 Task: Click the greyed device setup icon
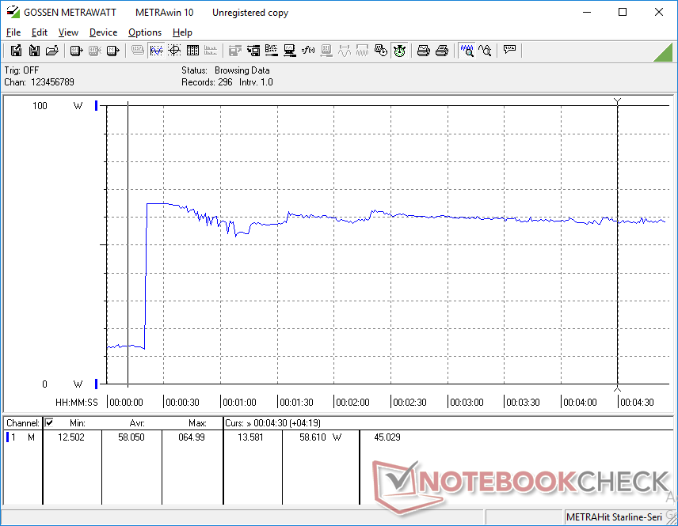tap(326, 51)
